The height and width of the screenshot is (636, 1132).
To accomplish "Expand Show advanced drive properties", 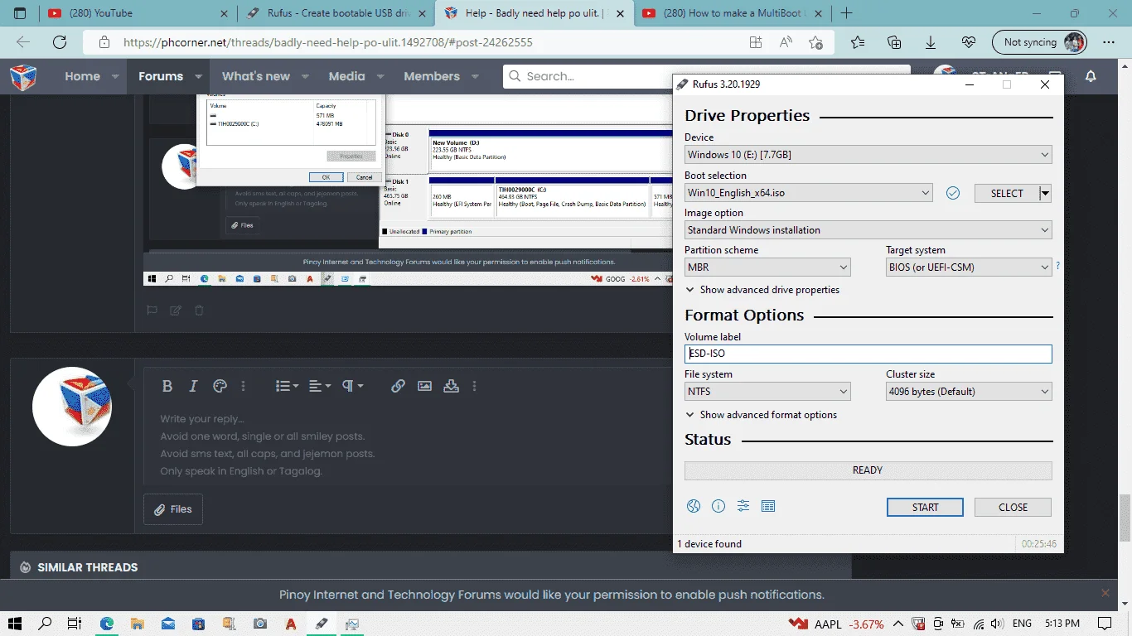I will tap(762, 290).
